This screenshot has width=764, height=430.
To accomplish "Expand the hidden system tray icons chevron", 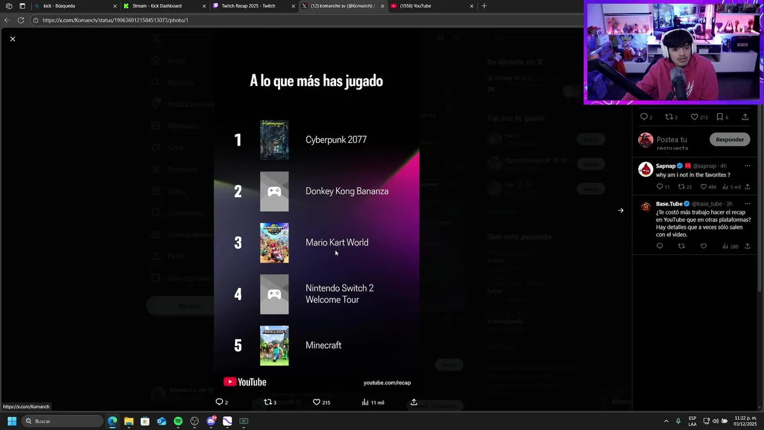I will coord(666,421).
